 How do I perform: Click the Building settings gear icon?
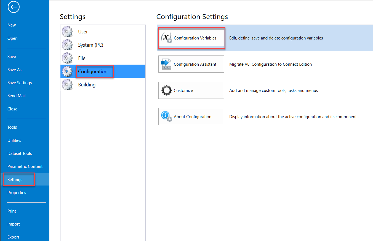click(67, 85)
